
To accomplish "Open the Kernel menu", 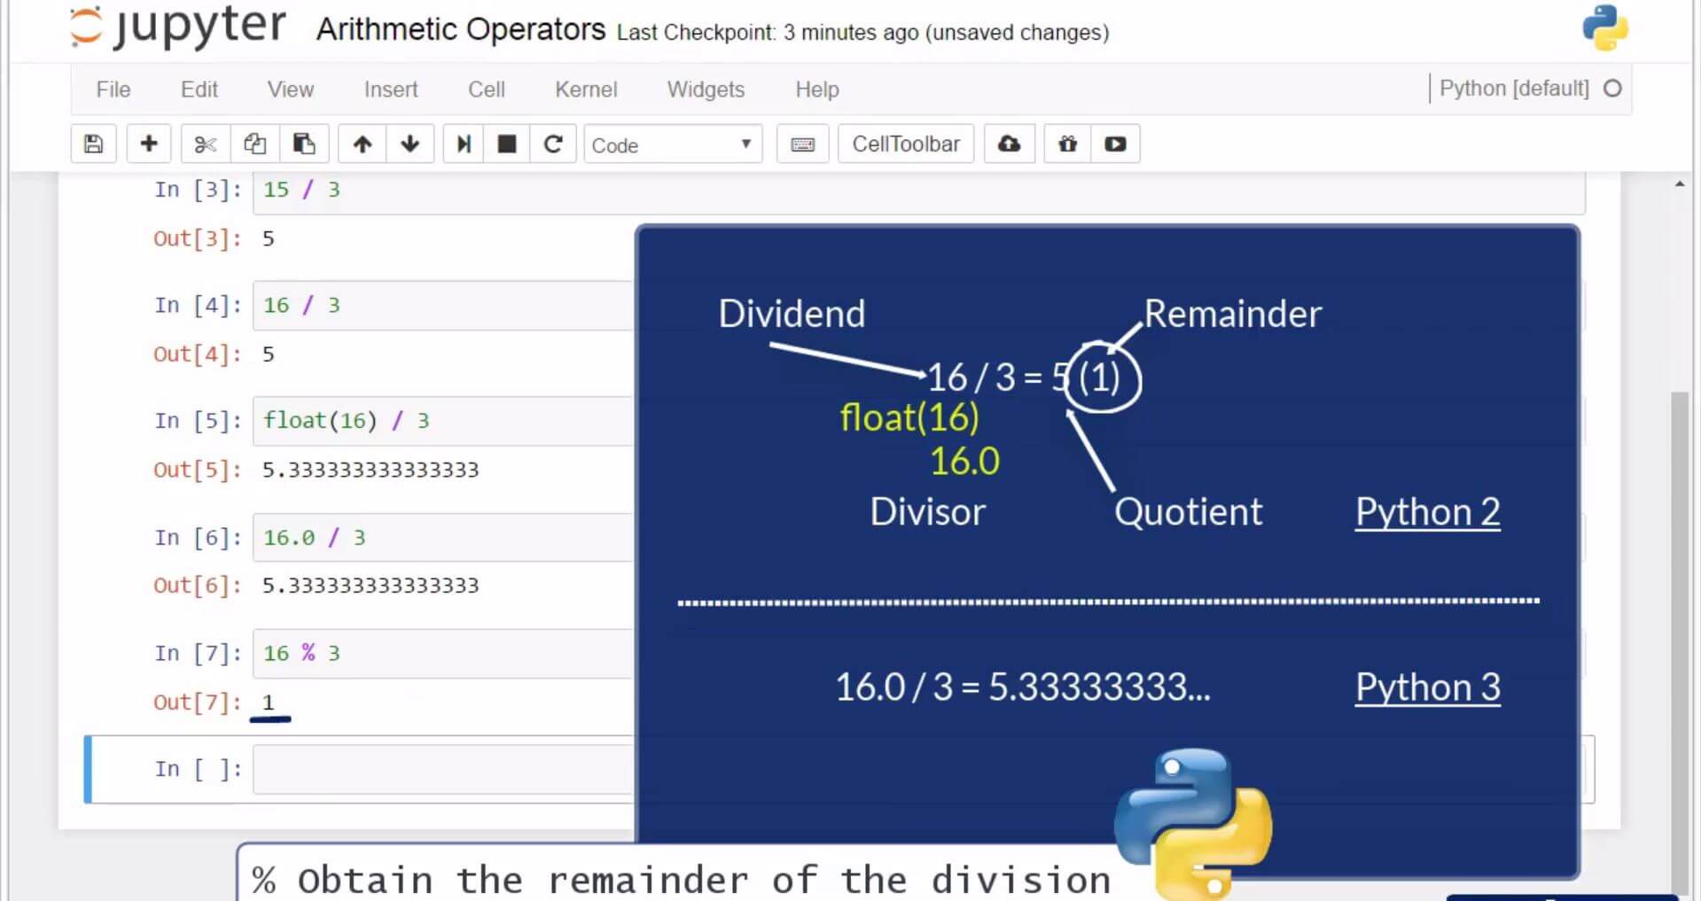I will tap(585, 89).
